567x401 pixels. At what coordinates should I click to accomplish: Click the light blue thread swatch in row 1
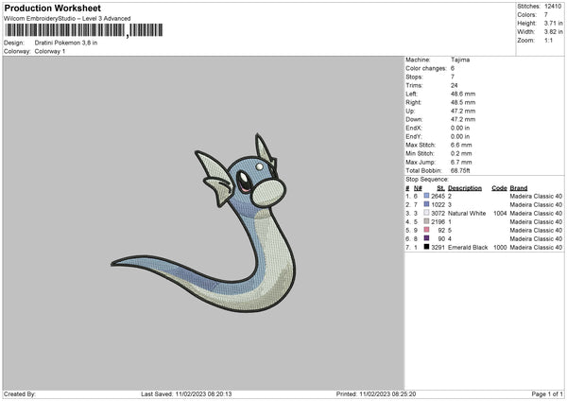coord(426,196)
